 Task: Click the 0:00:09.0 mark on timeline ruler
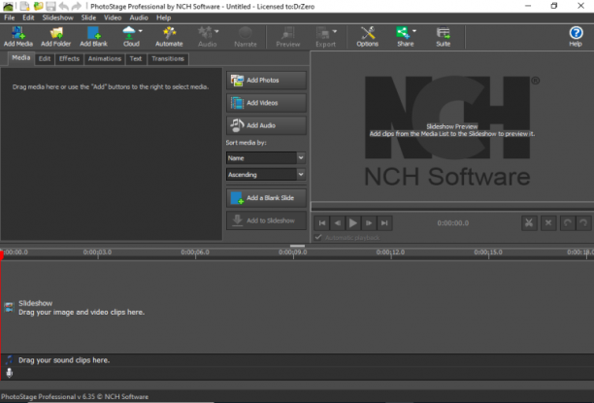(x=292, y=252)
